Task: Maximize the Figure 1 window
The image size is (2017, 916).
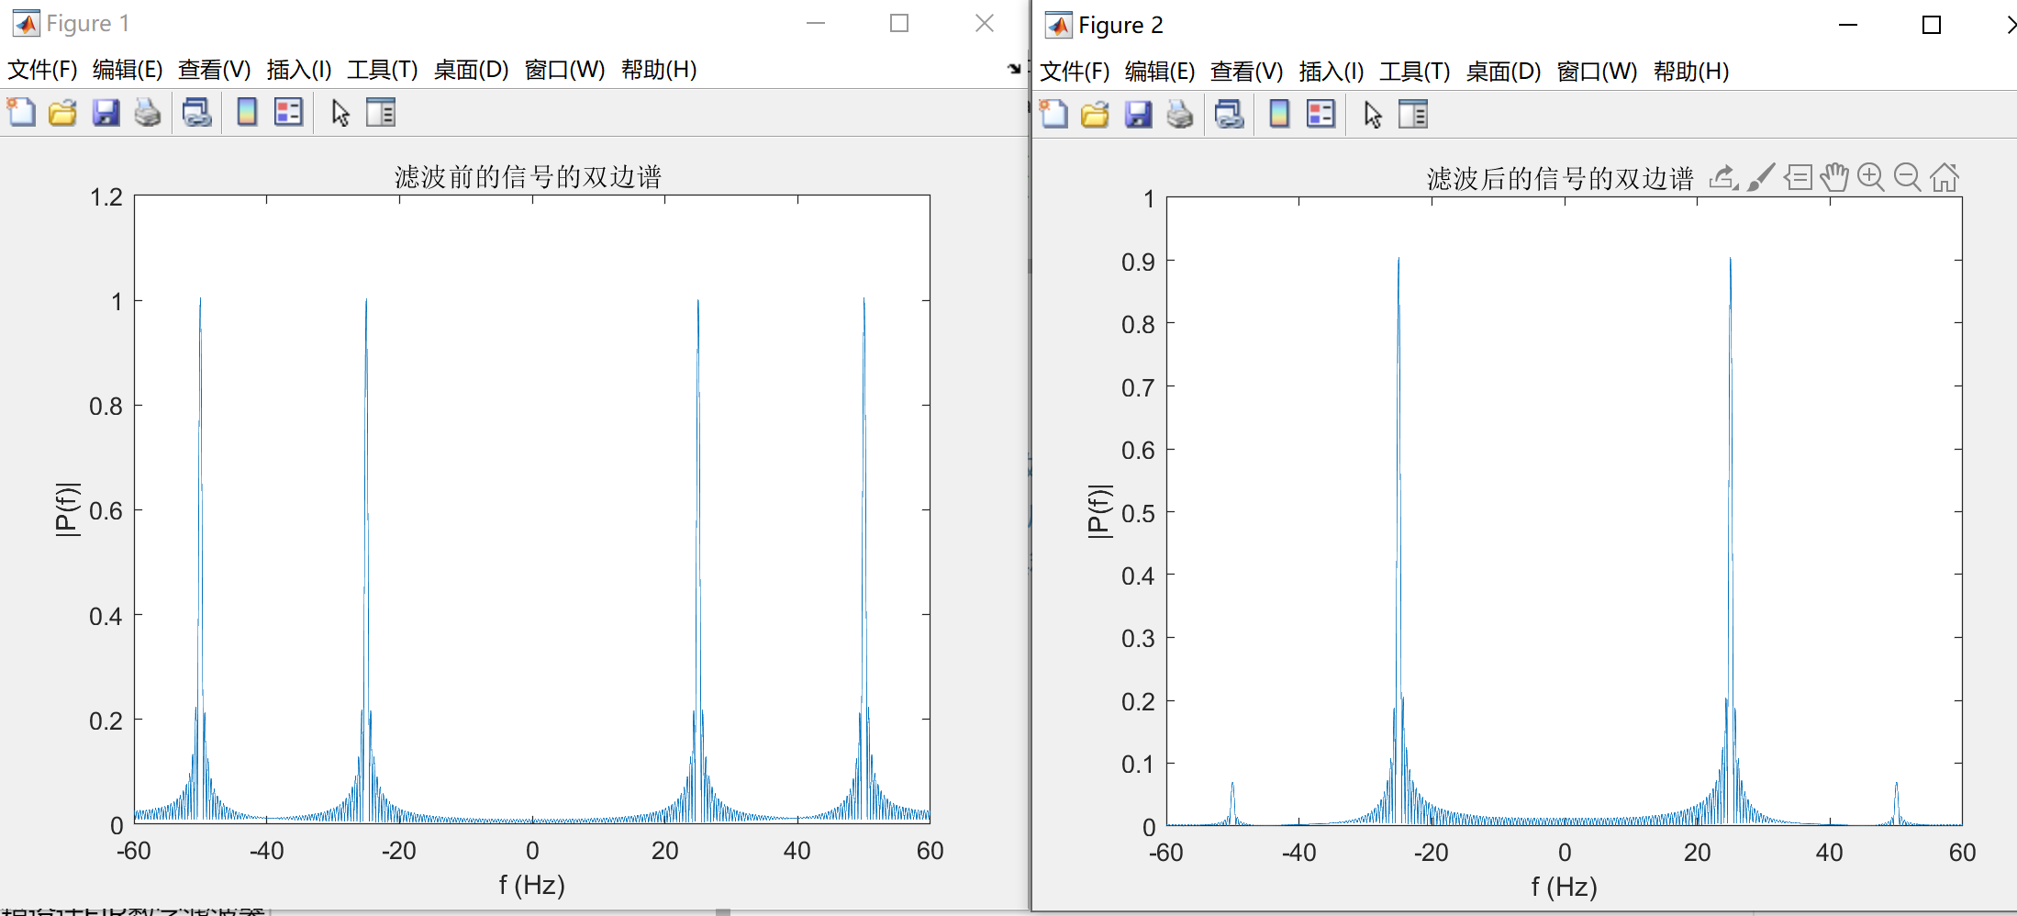Action: (x=899, y=23)
